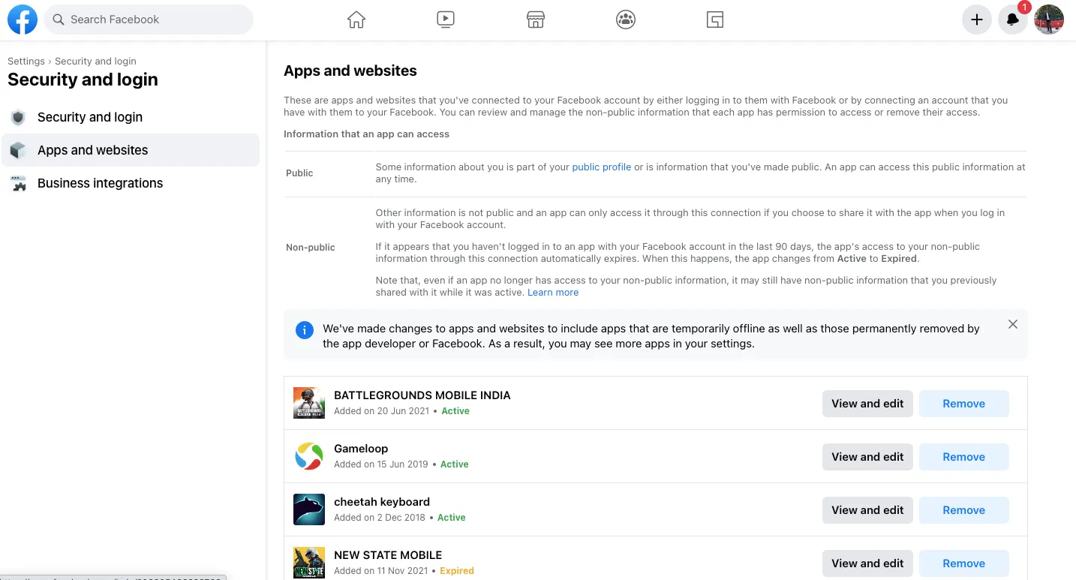Screen dimensions: 1076x580
Task: Open the Gaming icon in top bar
Action: 715,20
